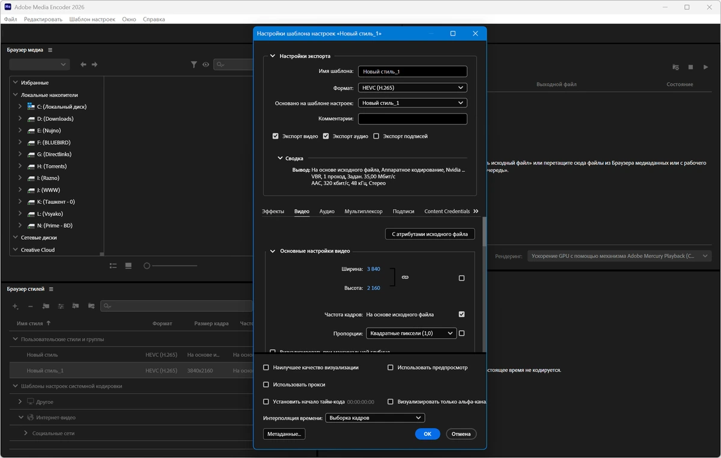Enable Наилучшее качество визуализации
Viewport: 721px width, 458px height.
point(266,367)
